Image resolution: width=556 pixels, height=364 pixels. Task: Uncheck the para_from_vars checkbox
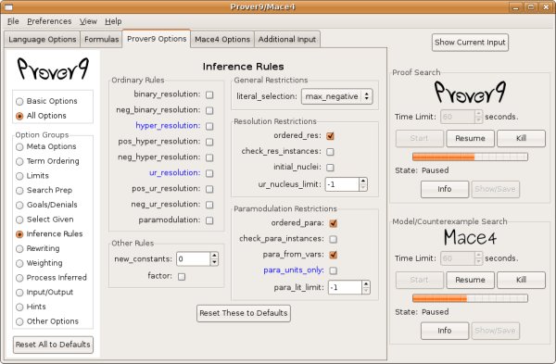[x=333, y=255]
